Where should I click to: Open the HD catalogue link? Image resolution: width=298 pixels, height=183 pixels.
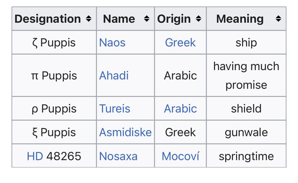point(35,156)
